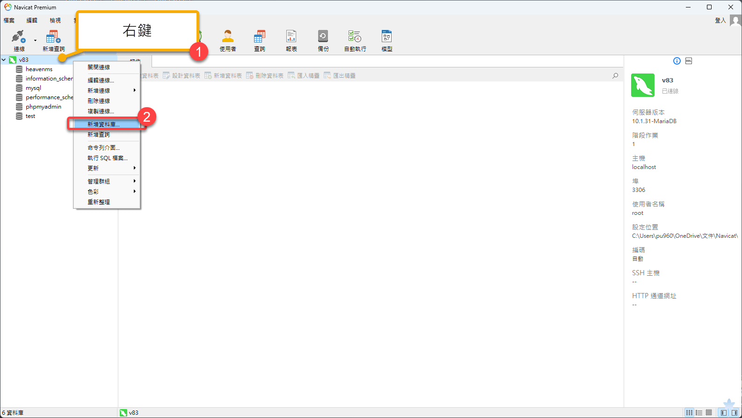Choose 命令列介面... from context menu

coord(107,148)
